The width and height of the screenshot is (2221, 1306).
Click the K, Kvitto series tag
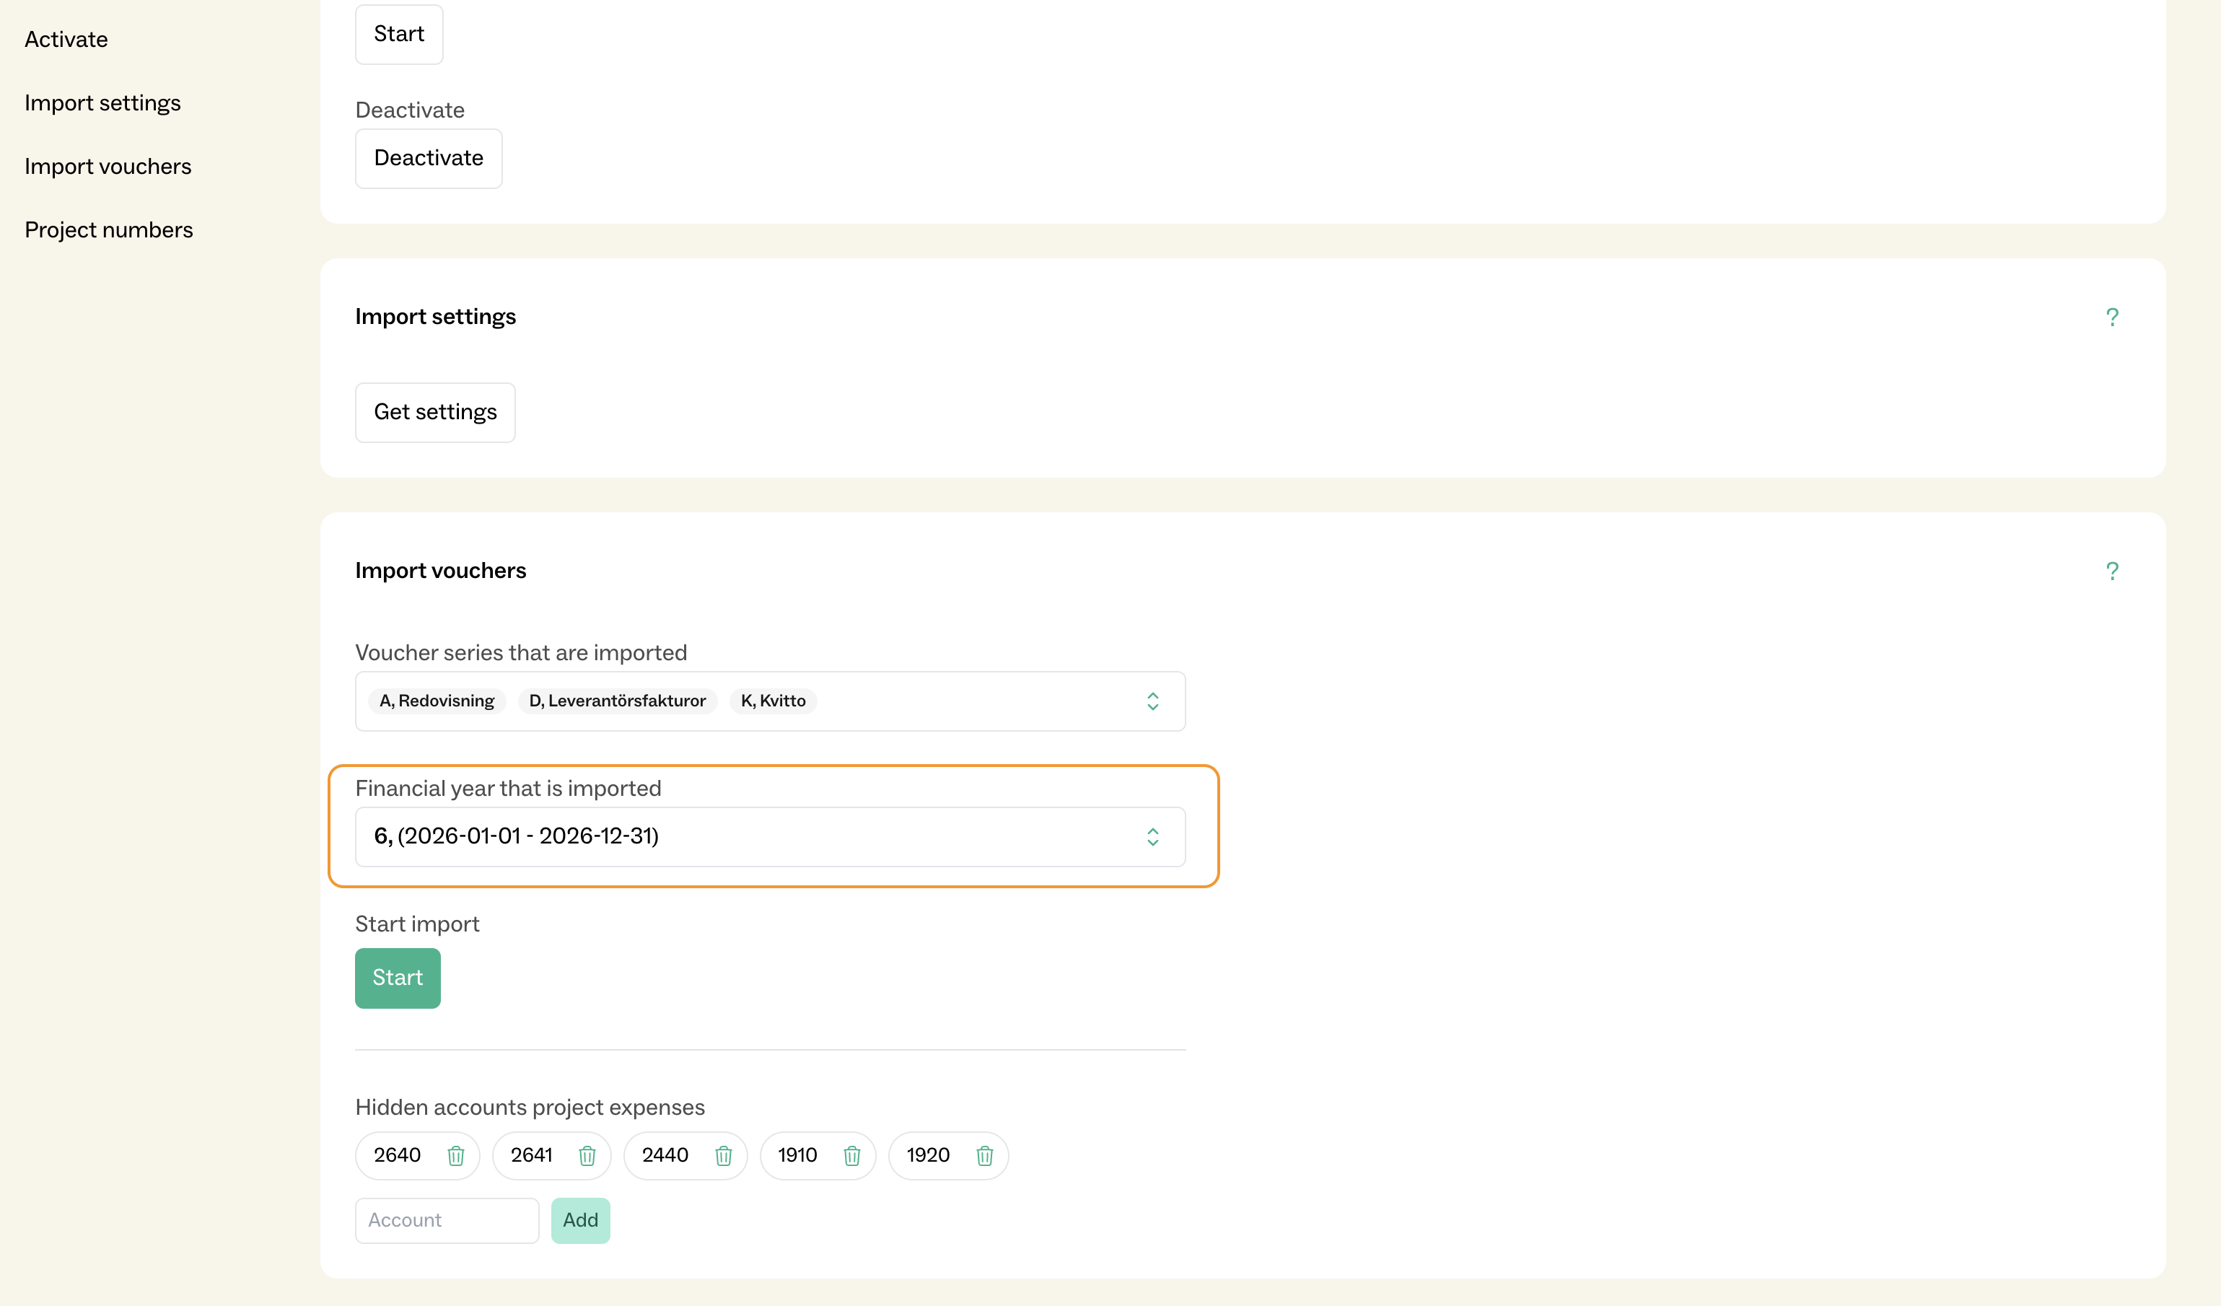773,701
